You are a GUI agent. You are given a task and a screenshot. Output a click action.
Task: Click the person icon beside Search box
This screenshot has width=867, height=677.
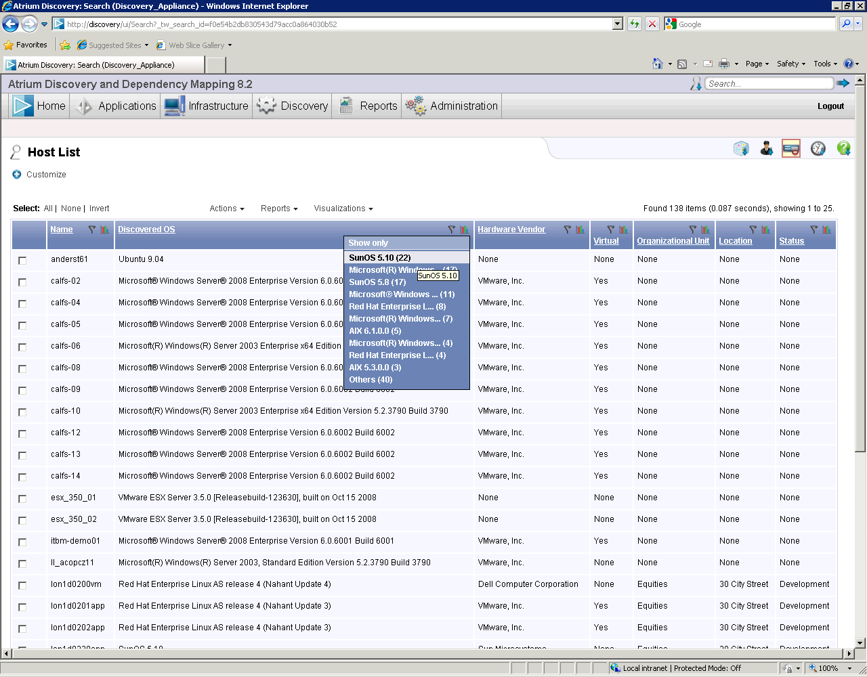pos(696,83)
